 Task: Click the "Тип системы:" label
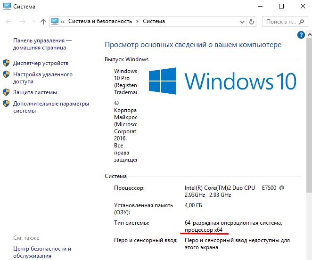point(131,223)
